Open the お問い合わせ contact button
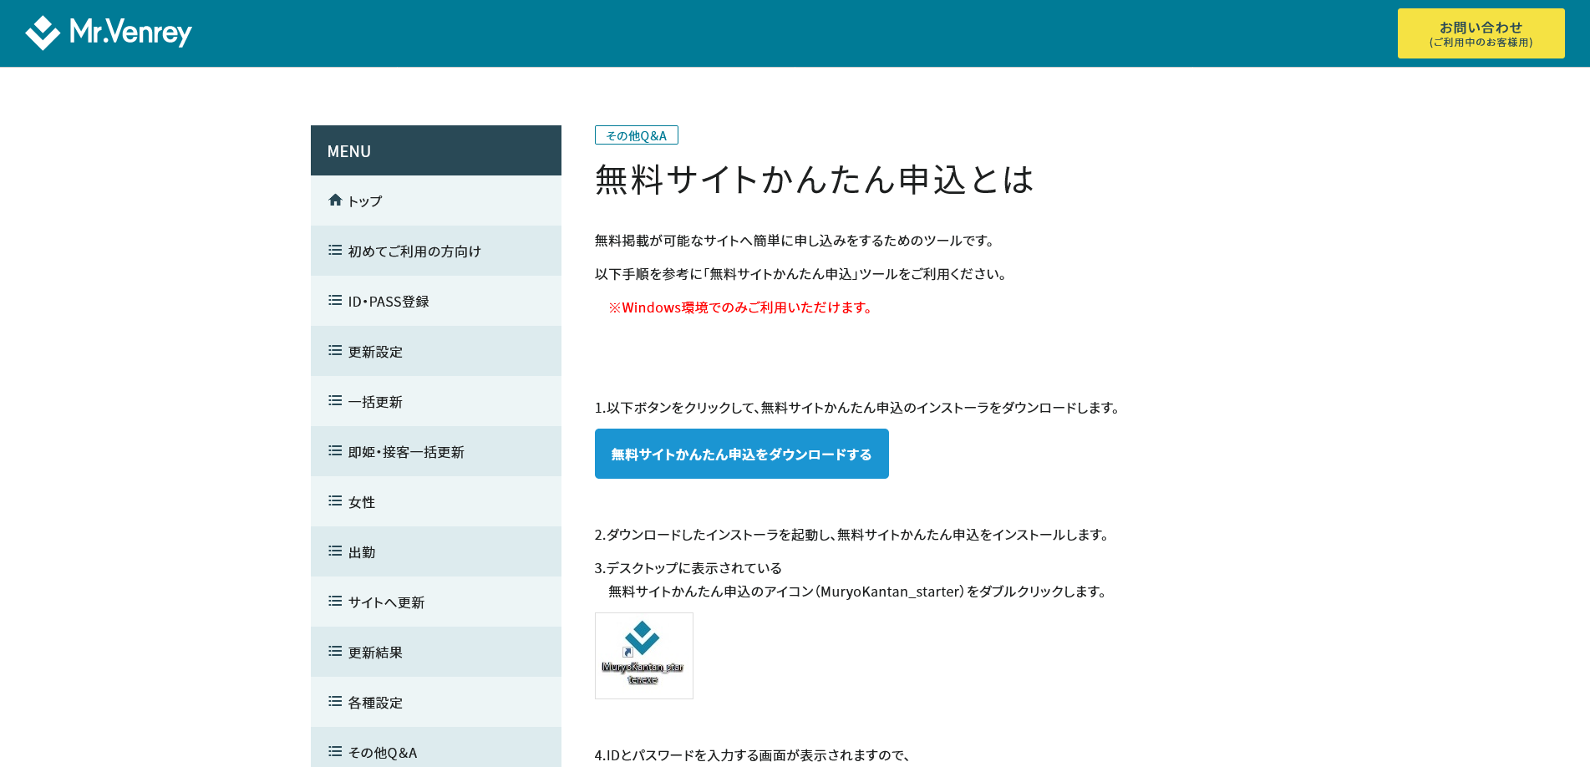The image size is (1590, 767). pos(1481,33)
